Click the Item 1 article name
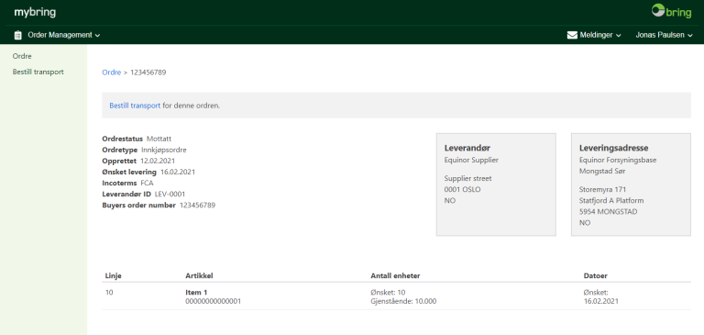Image resolution: width=704 pixels, height=335 pixels. (x=196, y=292)
